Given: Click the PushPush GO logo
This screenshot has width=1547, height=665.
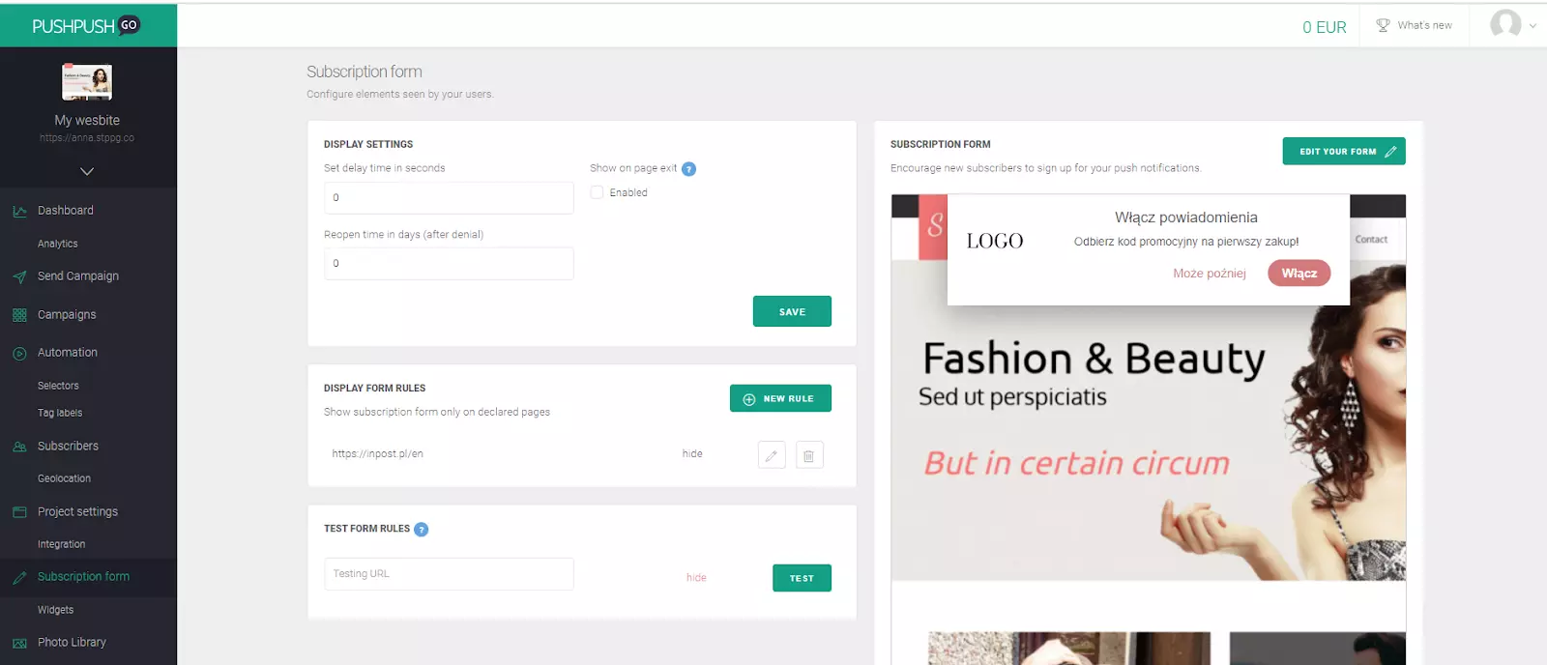Looking at the screenshot, I should click(86, 25).
